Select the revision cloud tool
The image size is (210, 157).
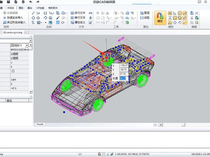click(x=63, y=23)
